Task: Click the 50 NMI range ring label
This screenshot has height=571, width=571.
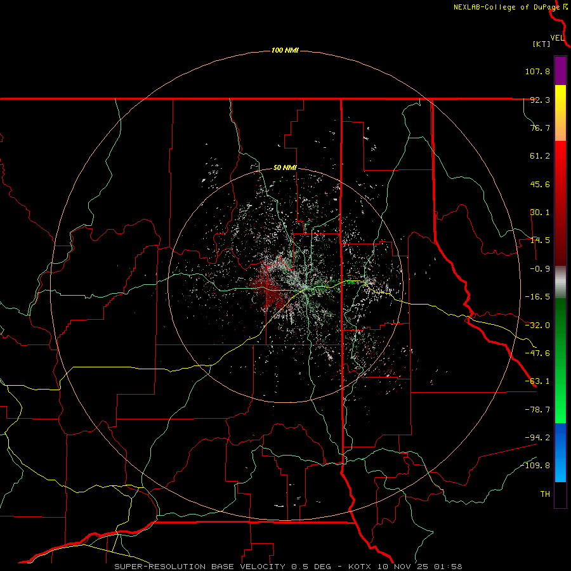Action: (x=285, y=168)
